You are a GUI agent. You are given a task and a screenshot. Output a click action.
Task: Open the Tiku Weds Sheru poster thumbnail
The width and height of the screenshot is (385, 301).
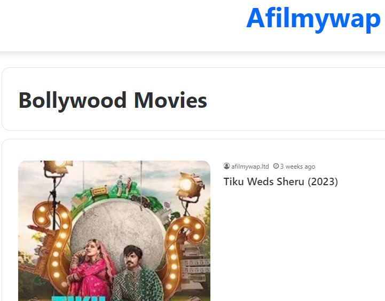[114, 231]
